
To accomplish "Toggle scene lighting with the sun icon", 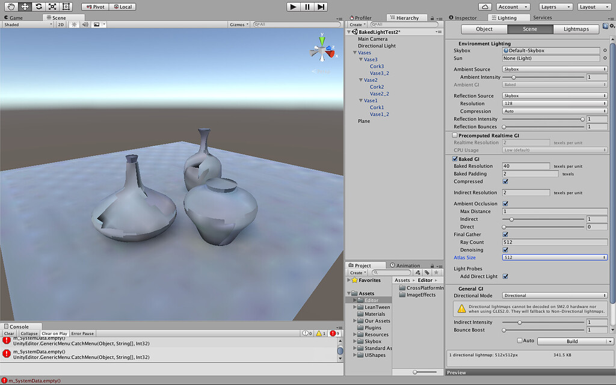I will point(74,25).
